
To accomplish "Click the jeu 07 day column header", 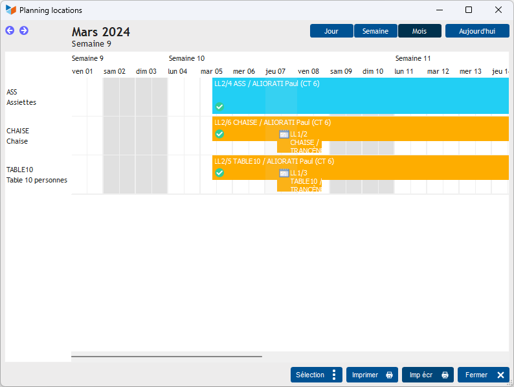I will point(276,71).
